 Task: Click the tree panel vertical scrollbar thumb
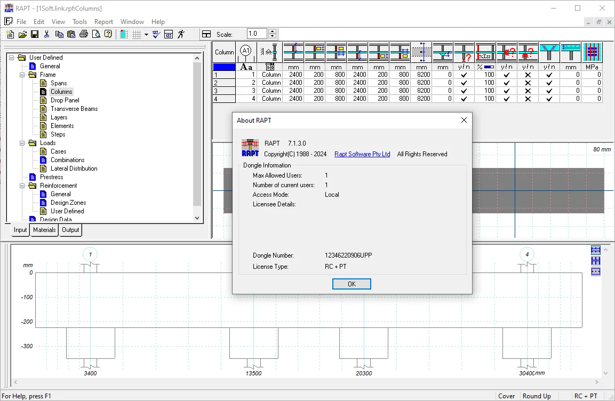click(x=197, y=134)
